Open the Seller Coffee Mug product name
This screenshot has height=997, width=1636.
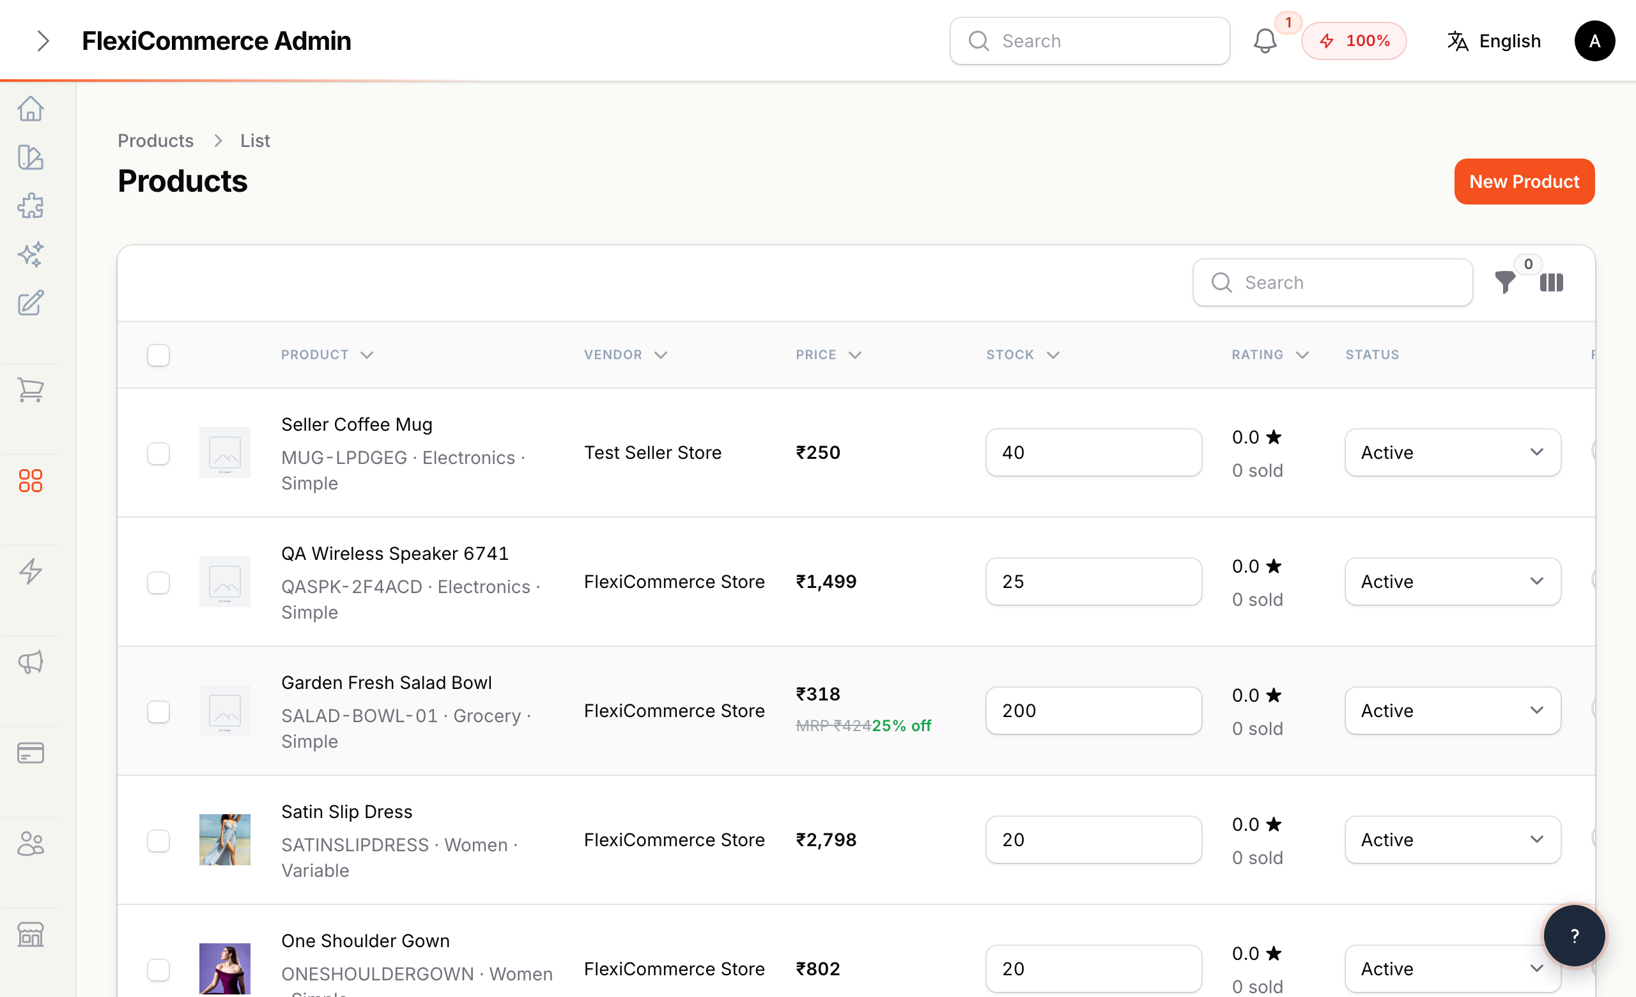tap(357, 424)
